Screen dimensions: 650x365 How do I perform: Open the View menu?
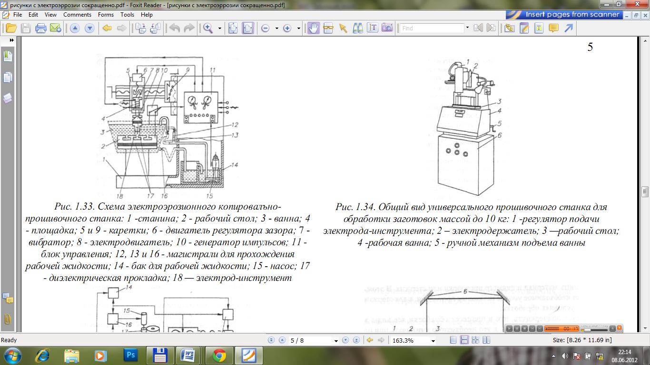pos(50,15)
